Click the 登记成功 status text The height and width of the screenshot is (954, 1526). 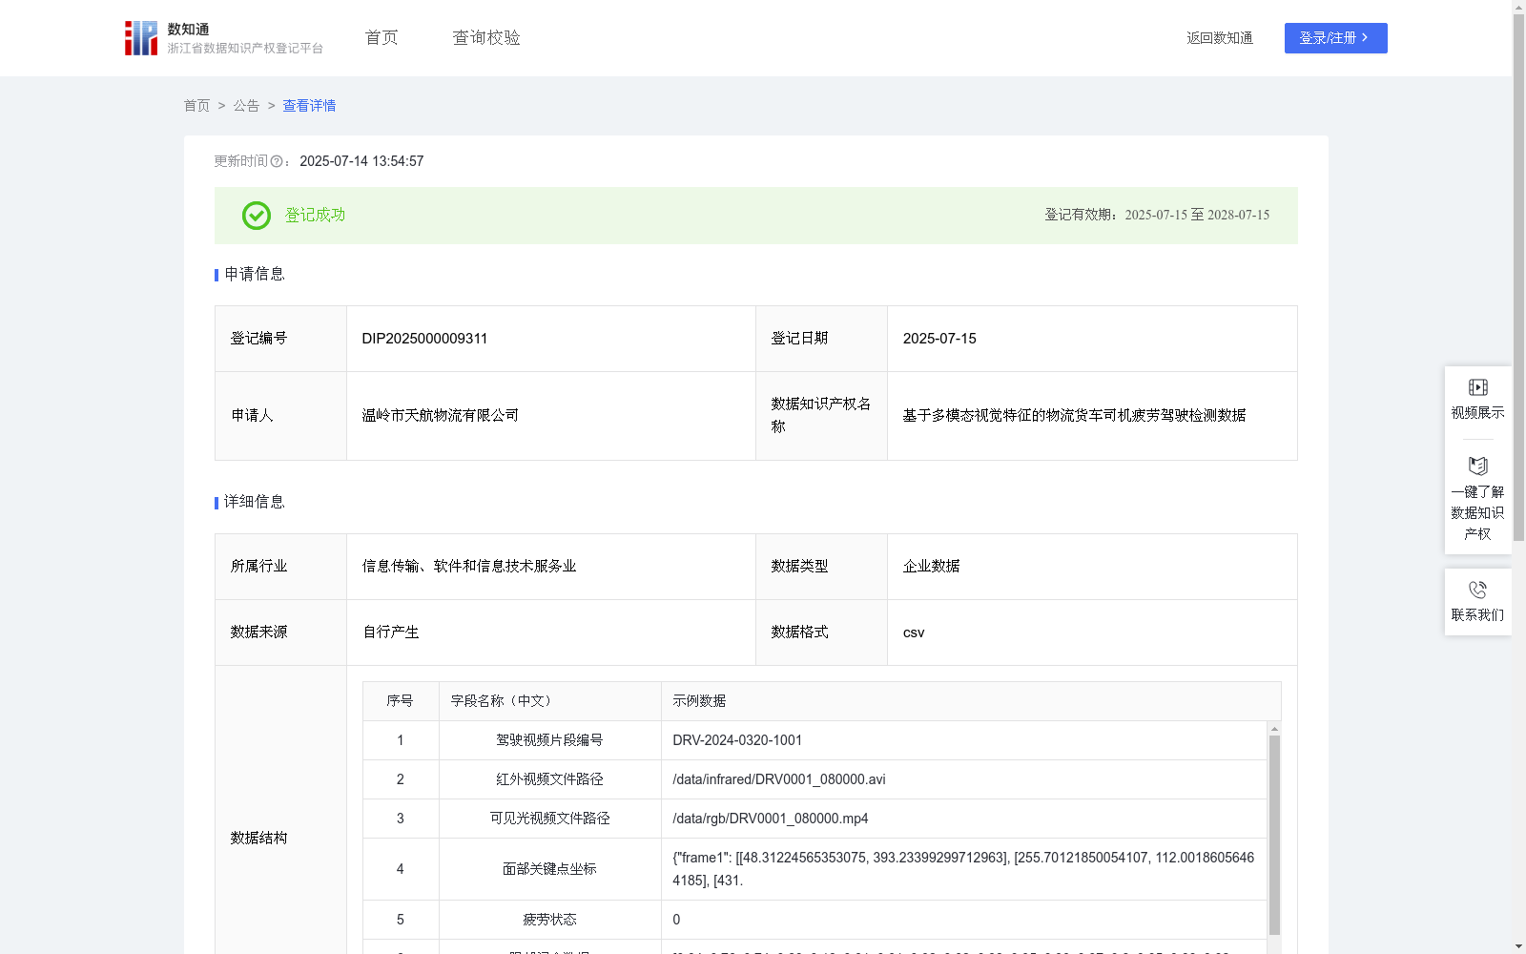tap(315, 216)
